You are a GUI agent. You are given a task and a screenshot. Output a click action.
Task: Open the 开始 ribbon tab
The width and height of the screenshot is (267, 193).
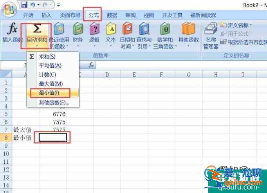click(28, 15)
